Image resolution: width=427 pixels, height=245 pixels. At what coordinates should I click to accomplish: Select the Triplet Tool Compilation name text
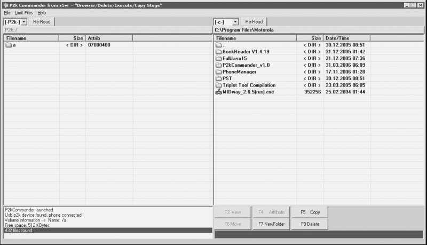pos(249,85)
